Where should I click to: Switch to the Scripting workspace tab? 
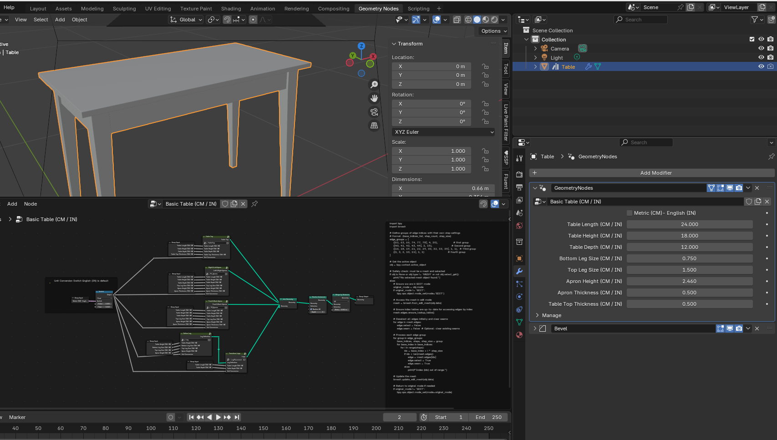418,9
